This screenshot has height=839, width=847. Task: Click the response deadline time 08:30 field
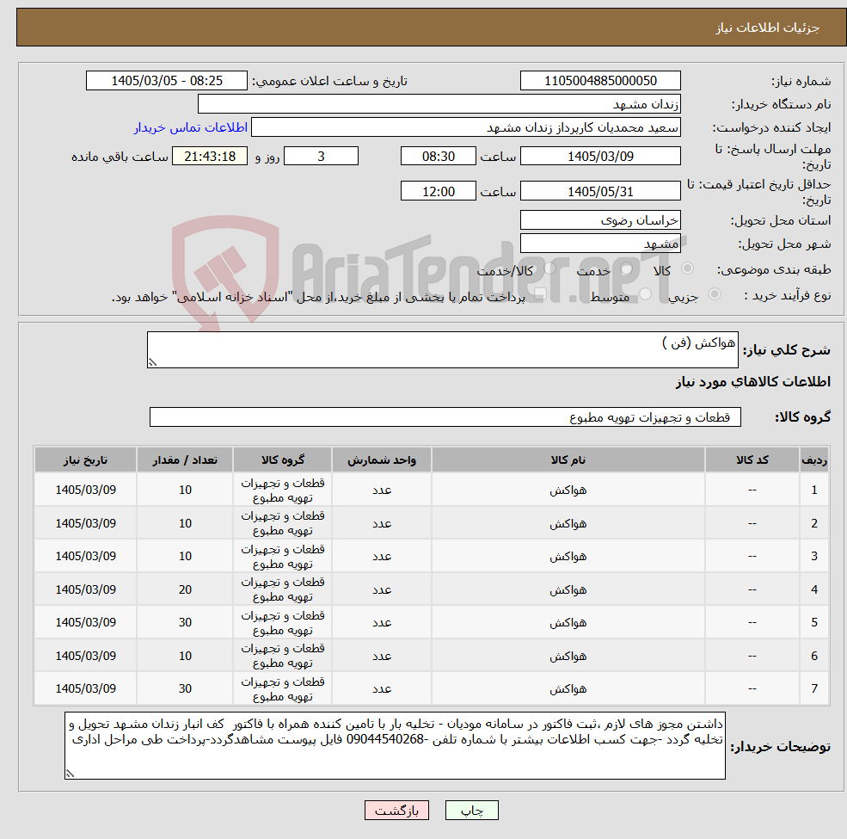(438, 157)
